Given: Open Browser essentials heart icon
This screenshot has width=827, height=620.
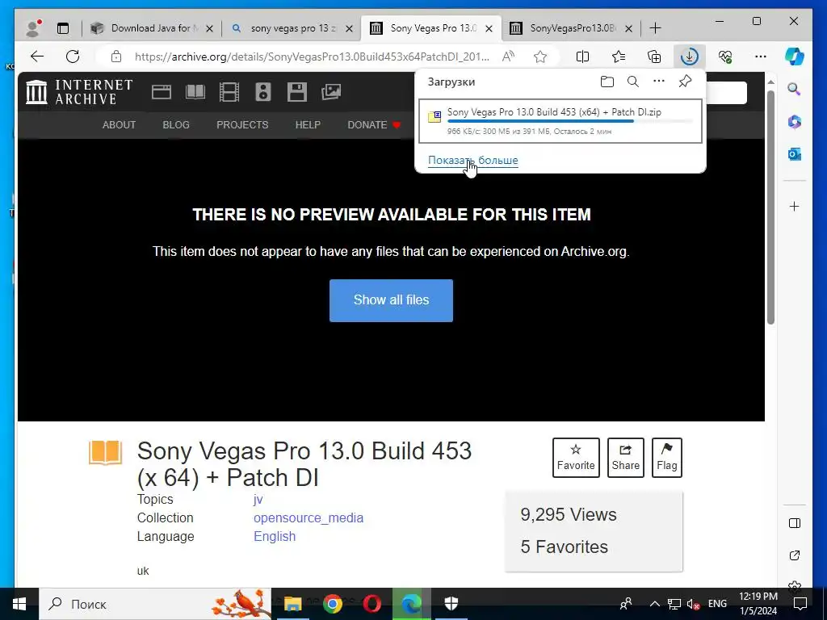Looking at the screenshot, I should (x=725, y=57).
